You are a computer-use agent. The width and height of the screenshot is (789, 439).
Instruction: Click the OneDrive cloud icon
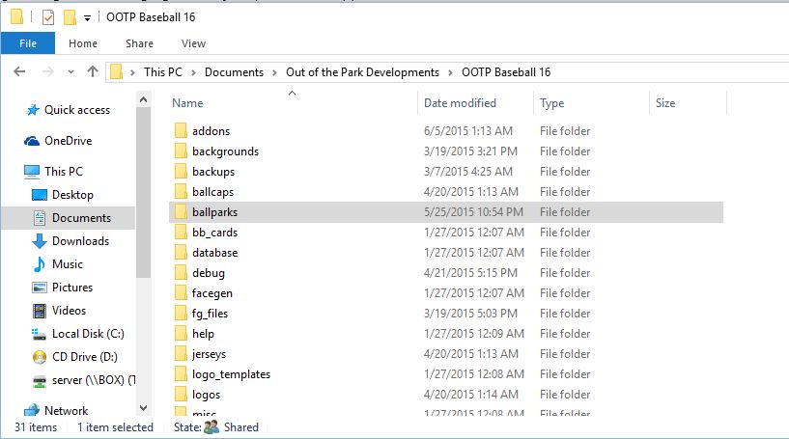32,141
